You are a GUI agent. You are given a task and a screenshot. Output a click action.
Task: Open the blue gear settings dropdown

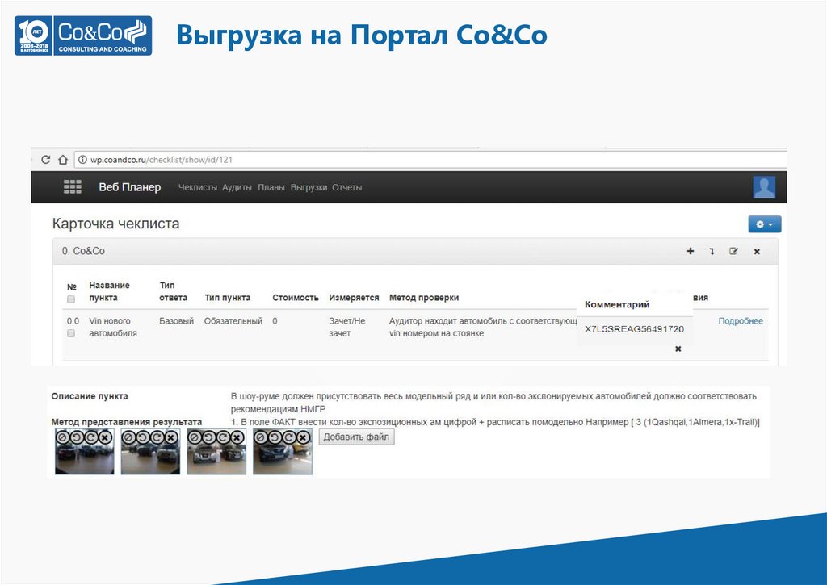pos(764,224)
